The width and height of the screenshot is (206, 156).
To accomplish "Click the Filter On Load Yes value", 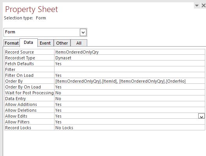I will (130, 75).
